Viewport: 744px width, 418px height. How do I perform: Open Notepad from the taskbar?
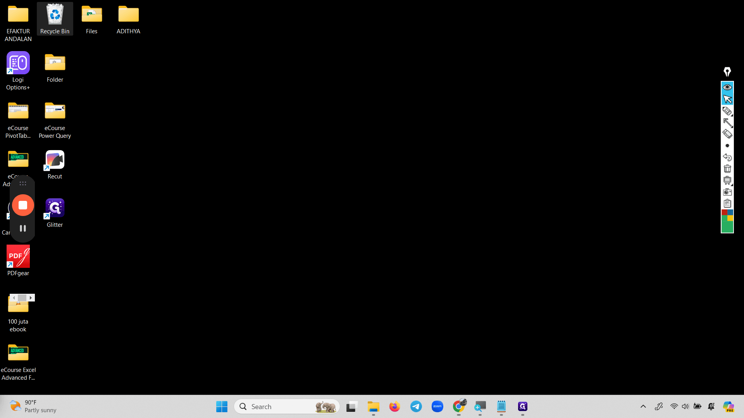501,406
